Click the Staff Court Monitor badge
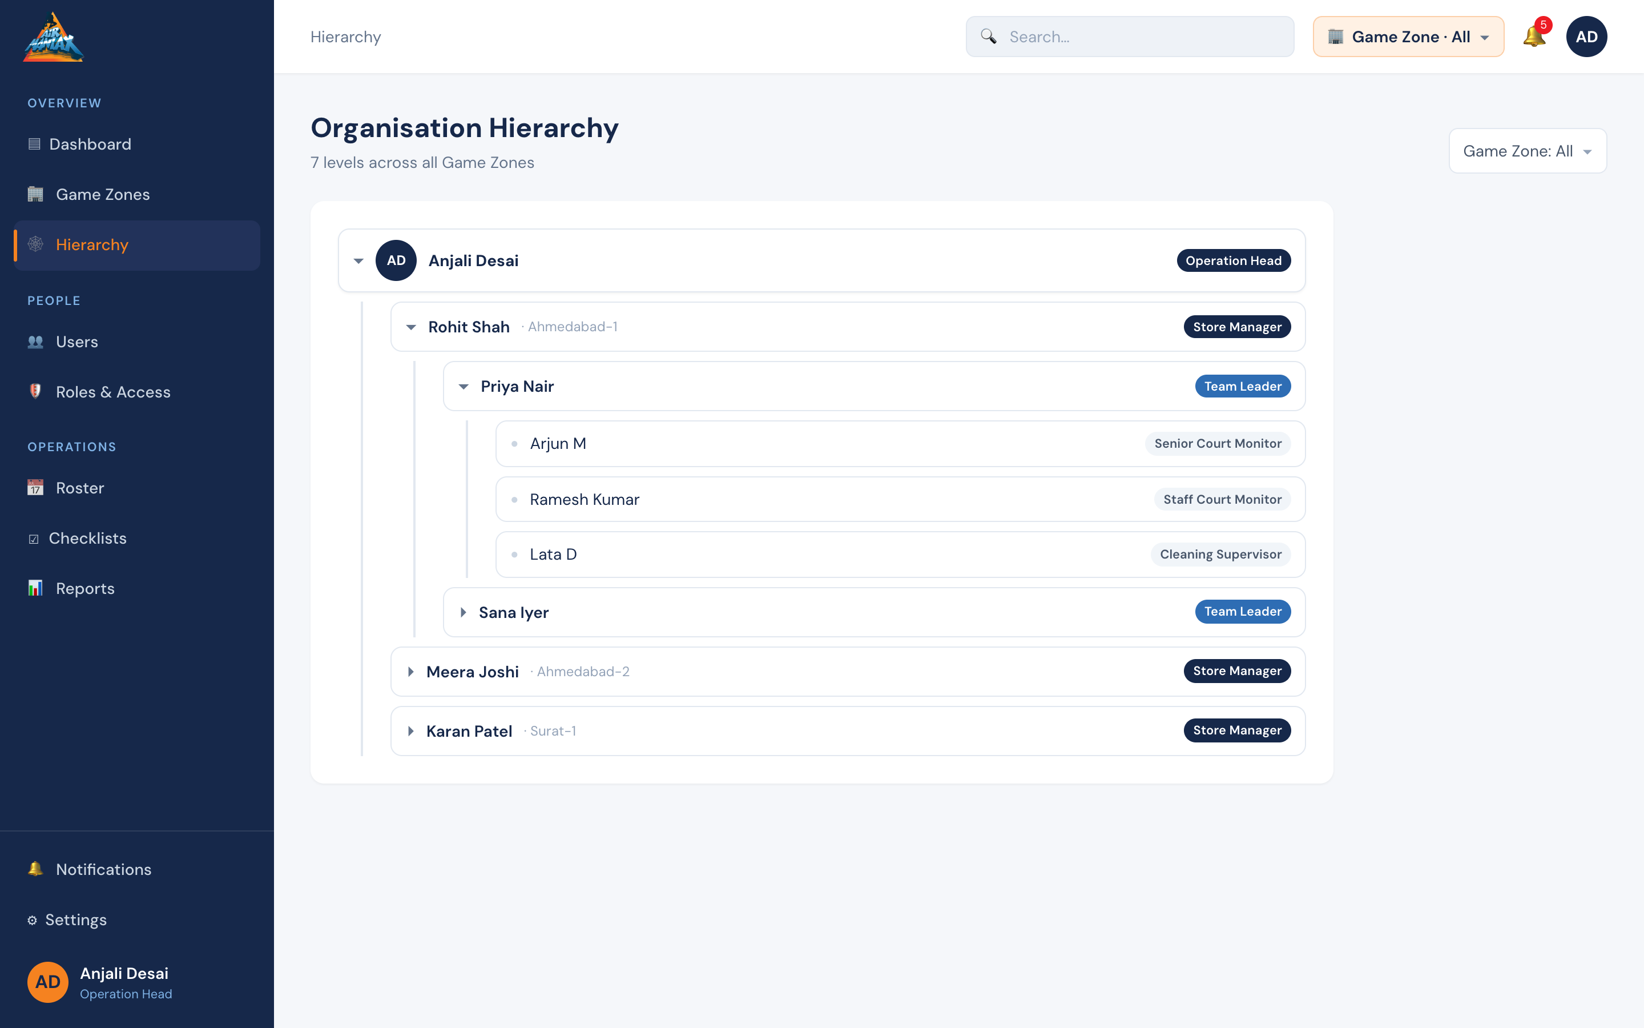This screenshot has height=1028, width=1644. pos(1223,499)
